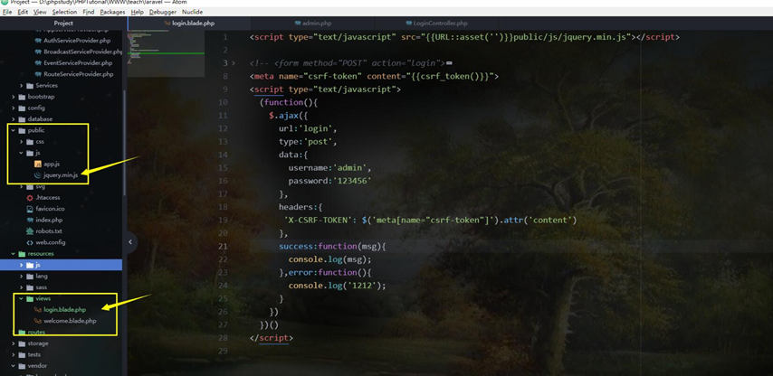Expand the storage folder
The image size is (773, 376).
click(x=14, y=343)
